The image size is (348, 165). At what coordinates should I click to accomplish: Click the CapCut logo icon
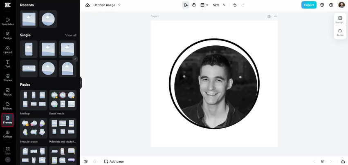7,5
